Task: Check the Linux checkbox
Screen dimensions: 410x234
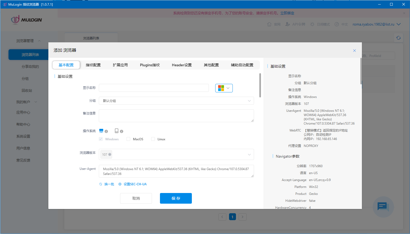Action: coord(153,139)
